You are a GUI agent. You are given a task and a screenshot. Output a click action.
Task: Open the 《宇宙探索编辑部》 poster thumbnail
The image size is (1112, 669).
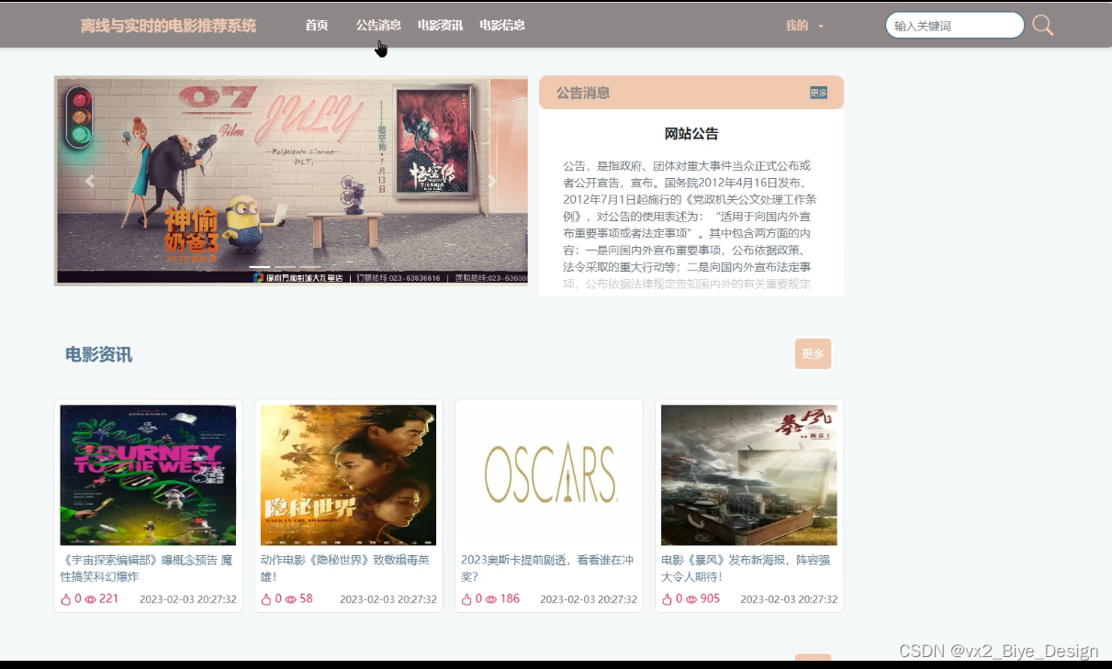click(148, 475)
